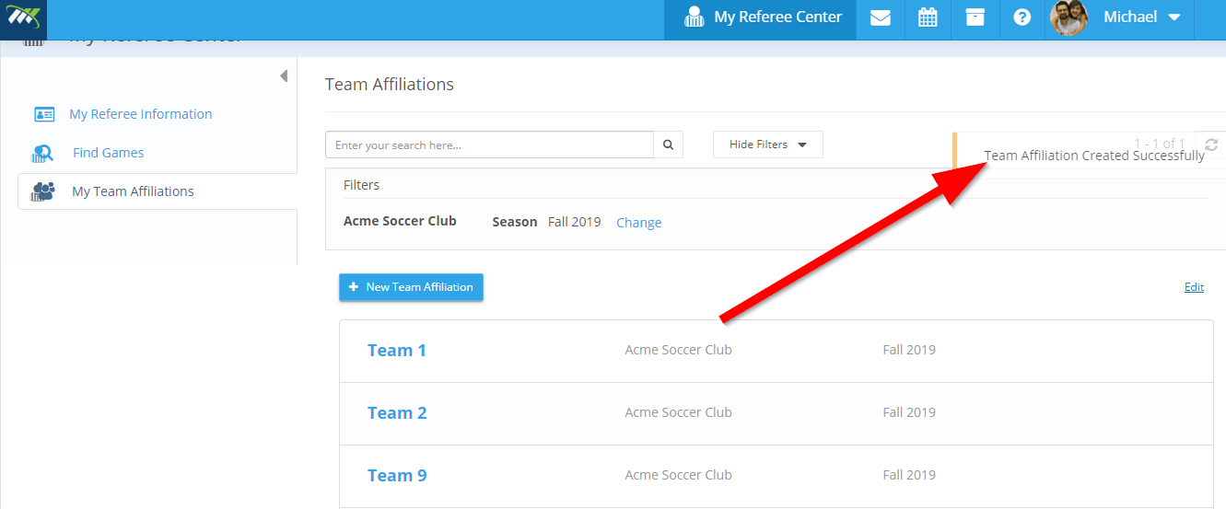Create a New Team Affiliation
This screenshot has height=509, width=1226.
(411, 287)
